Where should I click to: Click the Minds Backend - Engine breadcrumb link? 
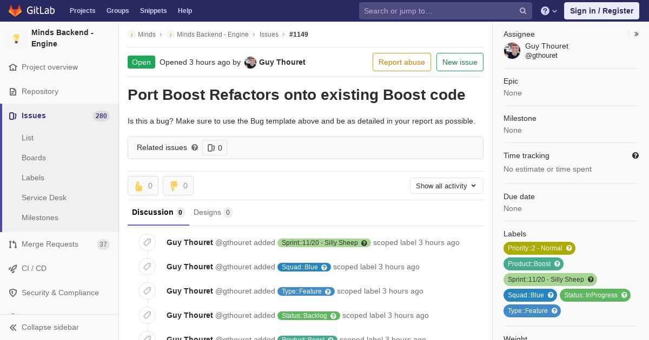(213, 35)
